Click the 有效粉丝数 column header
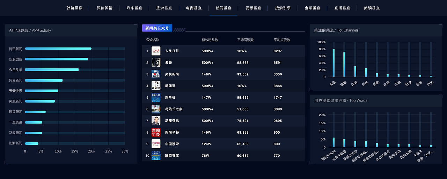Screen dimensions: 447x179 coord(210,40)
